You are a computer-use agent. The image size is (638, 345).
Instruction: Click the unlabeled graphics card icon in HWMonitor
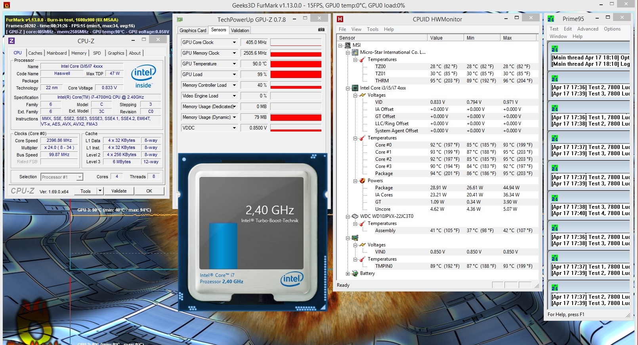pyautogui.click(x=355, y=238)
